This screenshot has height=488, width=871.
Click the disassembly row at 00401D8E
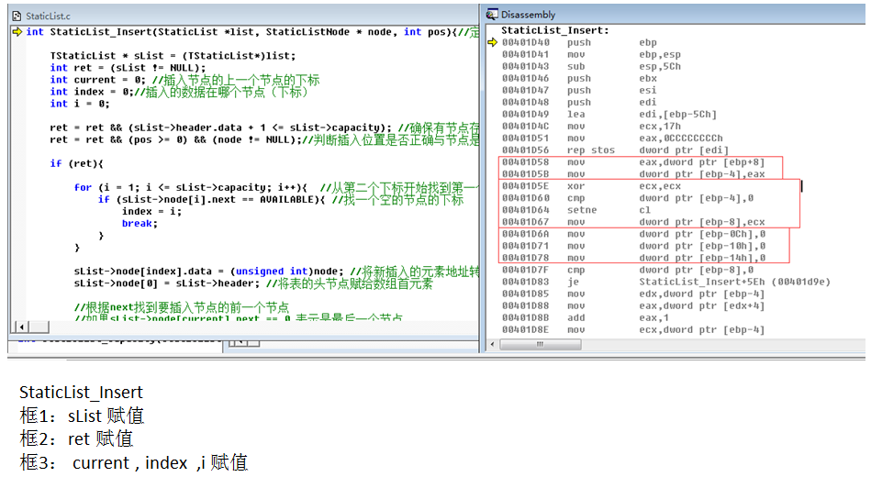point(633,330)
